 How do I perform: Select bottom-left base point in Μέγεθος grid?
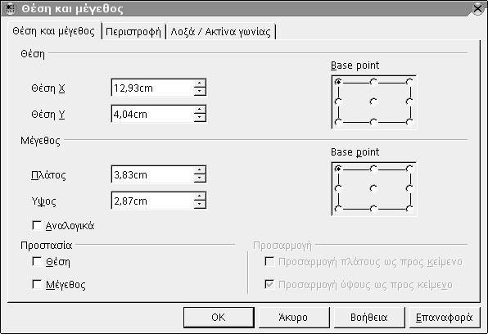338,208
